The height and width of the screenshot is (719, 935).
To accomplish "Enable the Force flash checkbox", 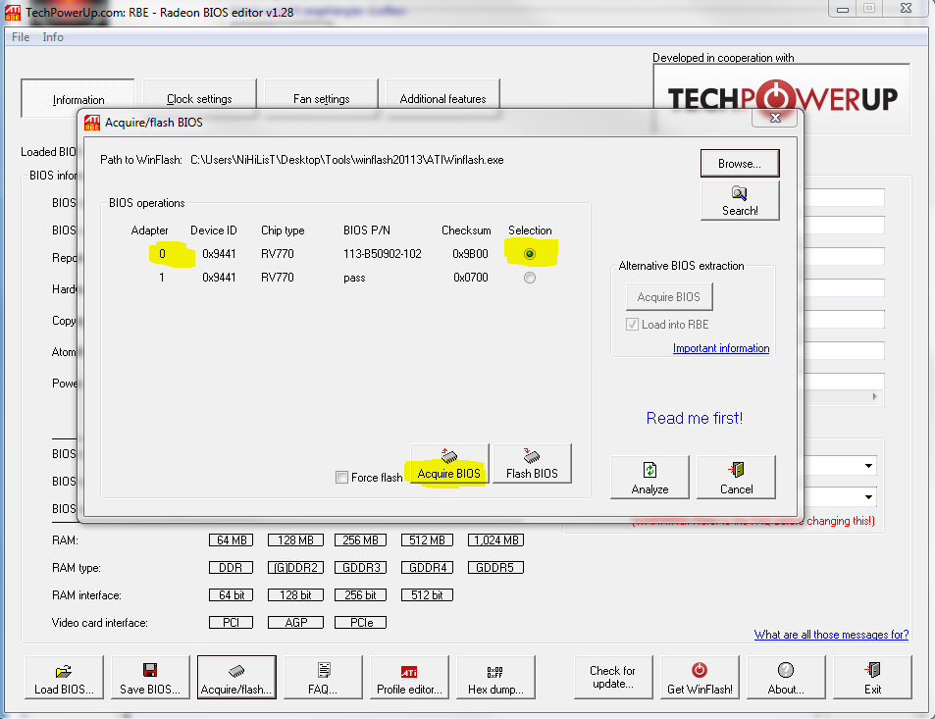I will 341,478.
